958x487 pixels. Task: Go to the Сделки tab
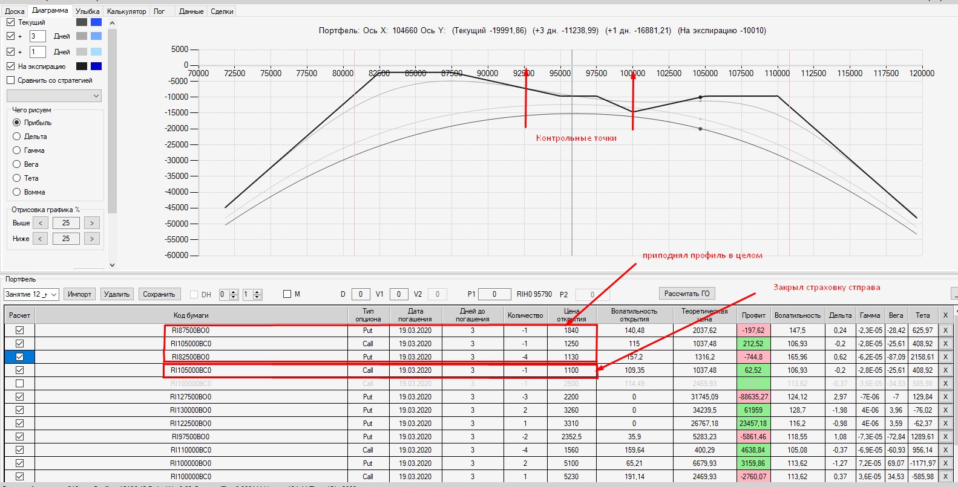(222, 11)
